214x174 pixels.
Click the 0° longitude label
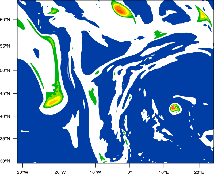130,172
